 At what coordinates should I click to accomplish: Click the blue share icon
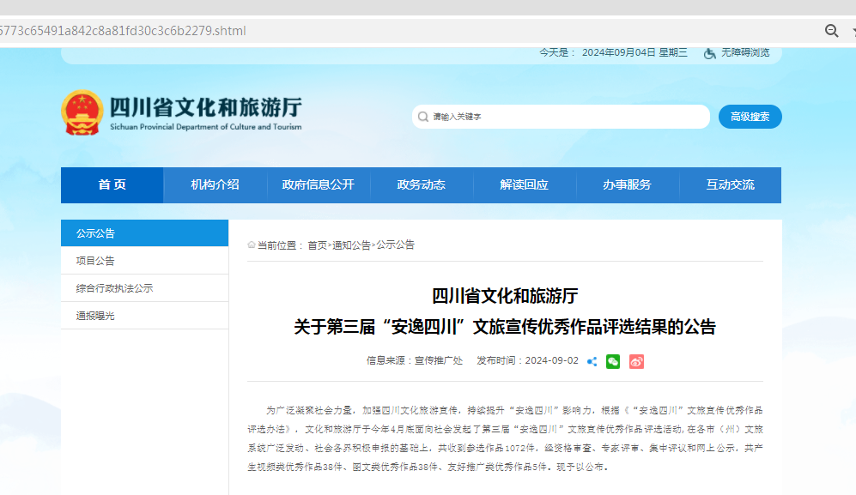(592, 361)
